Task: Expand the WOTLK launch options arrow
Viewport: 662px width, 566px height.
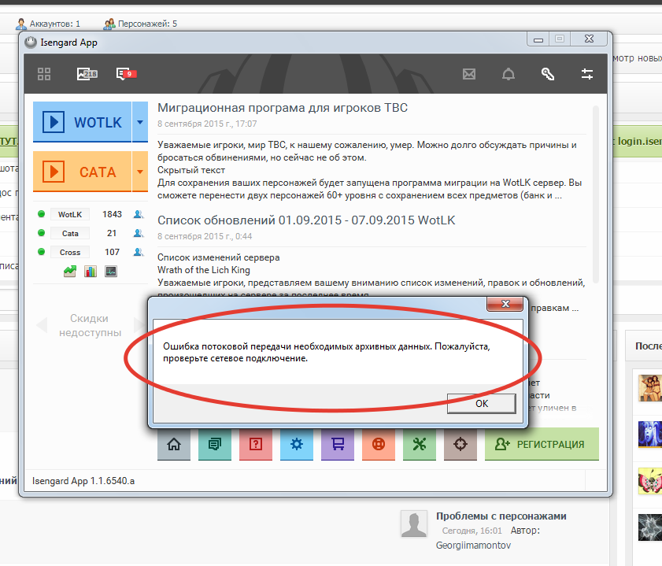Action: click(140, 122)
